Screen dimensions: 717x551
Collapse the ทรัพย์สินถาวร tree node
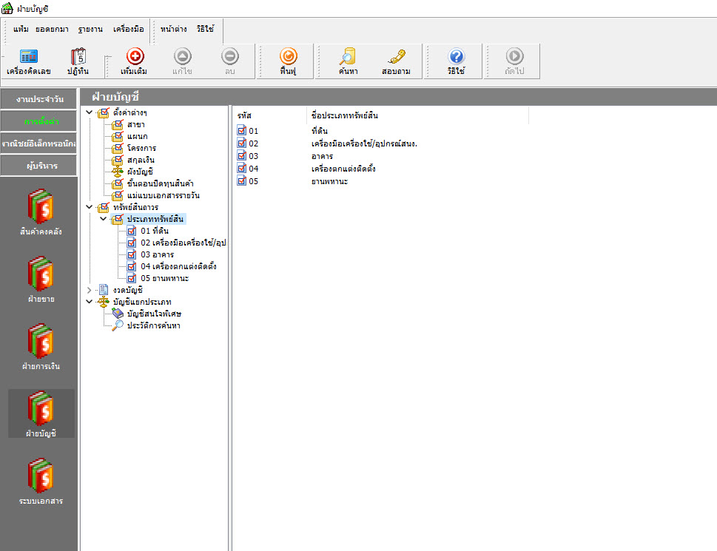90,207
